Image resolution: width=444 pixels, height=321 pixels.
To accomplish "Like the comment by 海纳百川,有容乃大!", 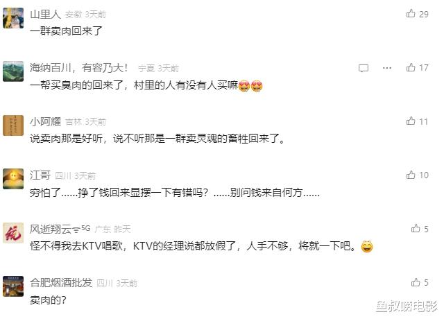I will [411, 67].
